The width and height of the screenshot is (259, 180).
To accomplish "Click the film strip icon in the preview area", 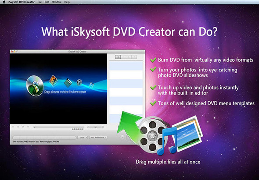I will click(x=91, y=85).
